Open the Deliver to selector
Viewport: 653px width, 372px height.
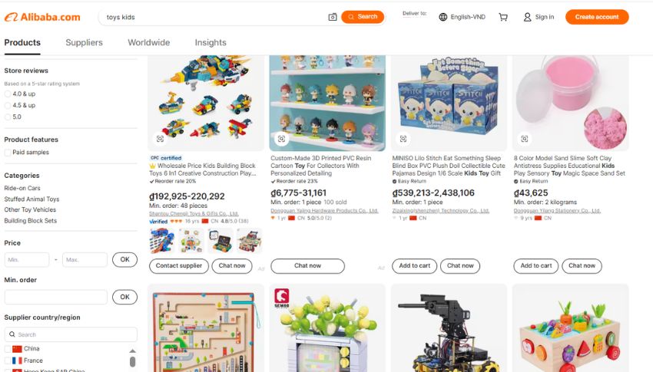pyautogui.click(x=414, y=14)
